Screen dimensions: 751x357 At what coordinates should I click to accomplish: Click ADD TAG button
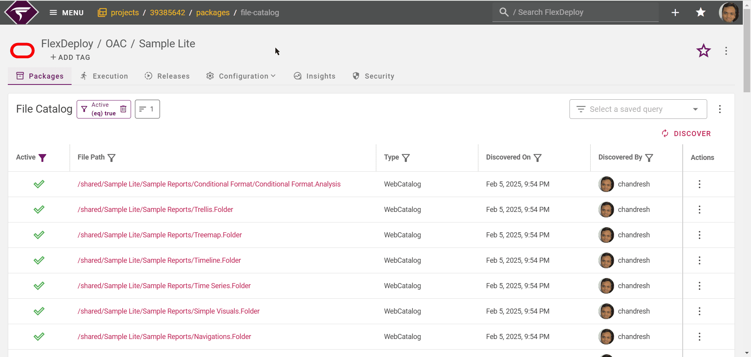pyautogui.click(x=70, y=57)
